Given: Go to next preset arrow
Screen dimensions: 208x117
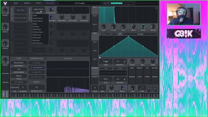Looking at the screenshot, I should [x=101, y=3].
